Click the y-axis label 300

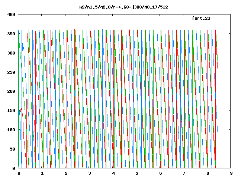(x=11, y=53)
